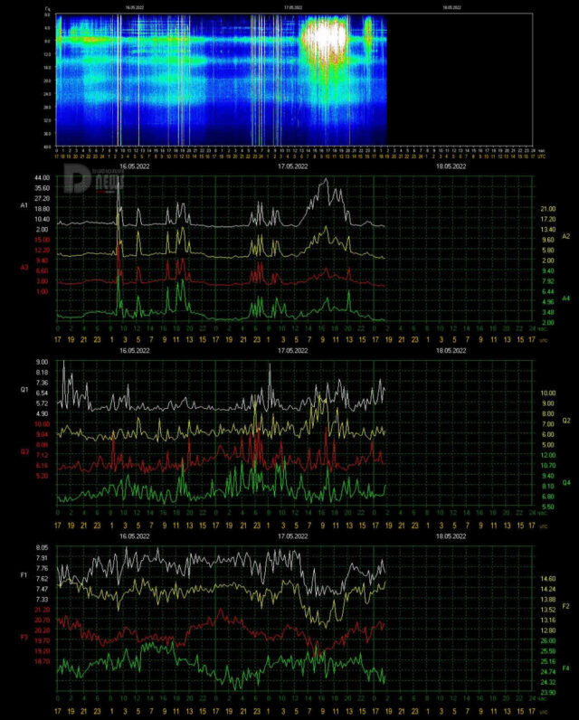Click 18.05.2022 date above frequency chart
The height and width of the screenshot is (720, 579).
(x=450, y=535)
